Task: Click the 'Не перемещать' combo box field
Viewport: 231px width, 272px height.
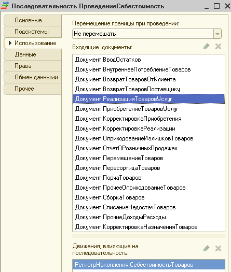Action: point(147,34)
